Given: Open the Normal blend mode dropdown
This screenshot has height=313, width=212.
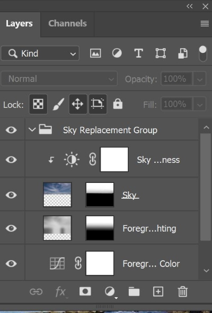Looking at the screenshot, I should click(59, 79).
